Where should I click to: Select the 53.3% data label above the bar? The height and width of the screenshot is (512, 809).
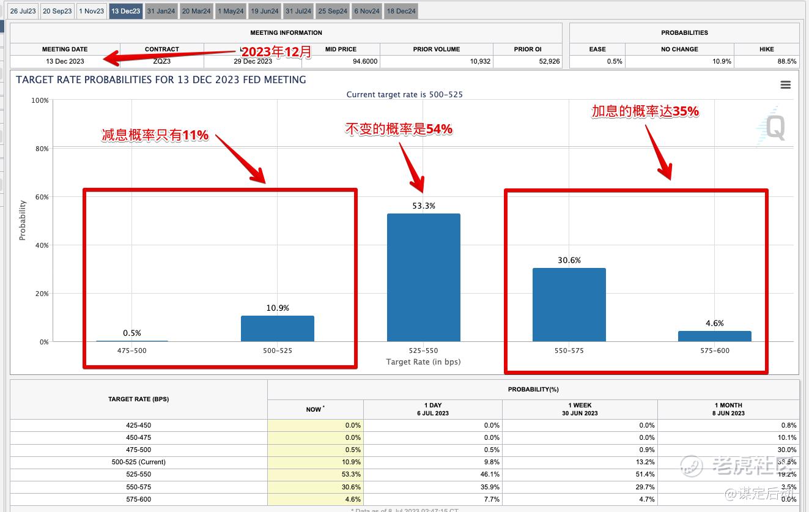pyautogui.click(x=424, y=206)
